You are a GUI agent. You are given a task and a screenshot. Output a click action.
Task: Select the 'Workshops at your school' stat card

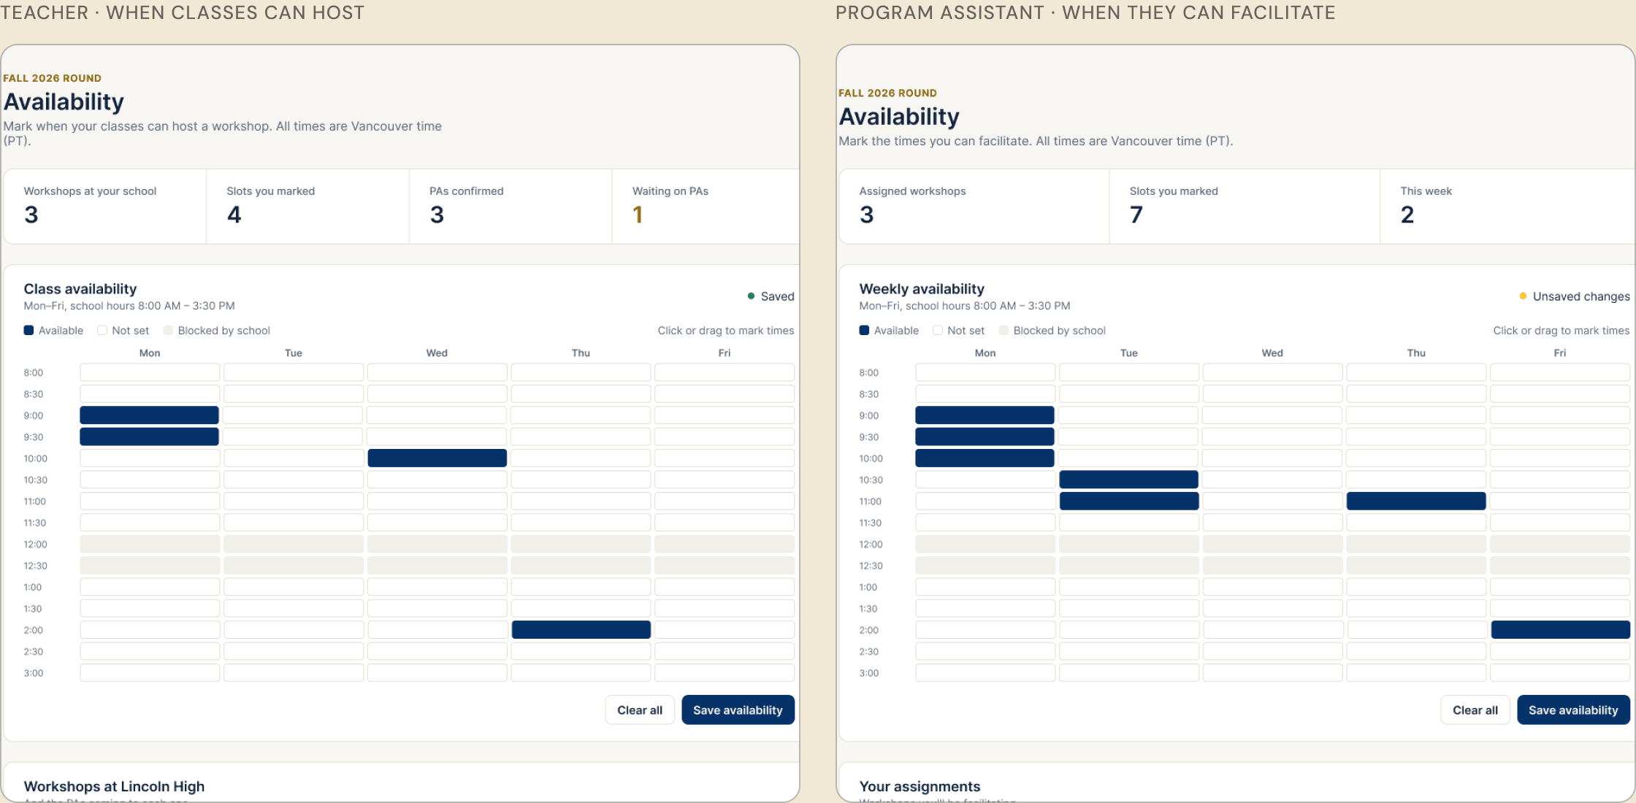click(105, 207)
